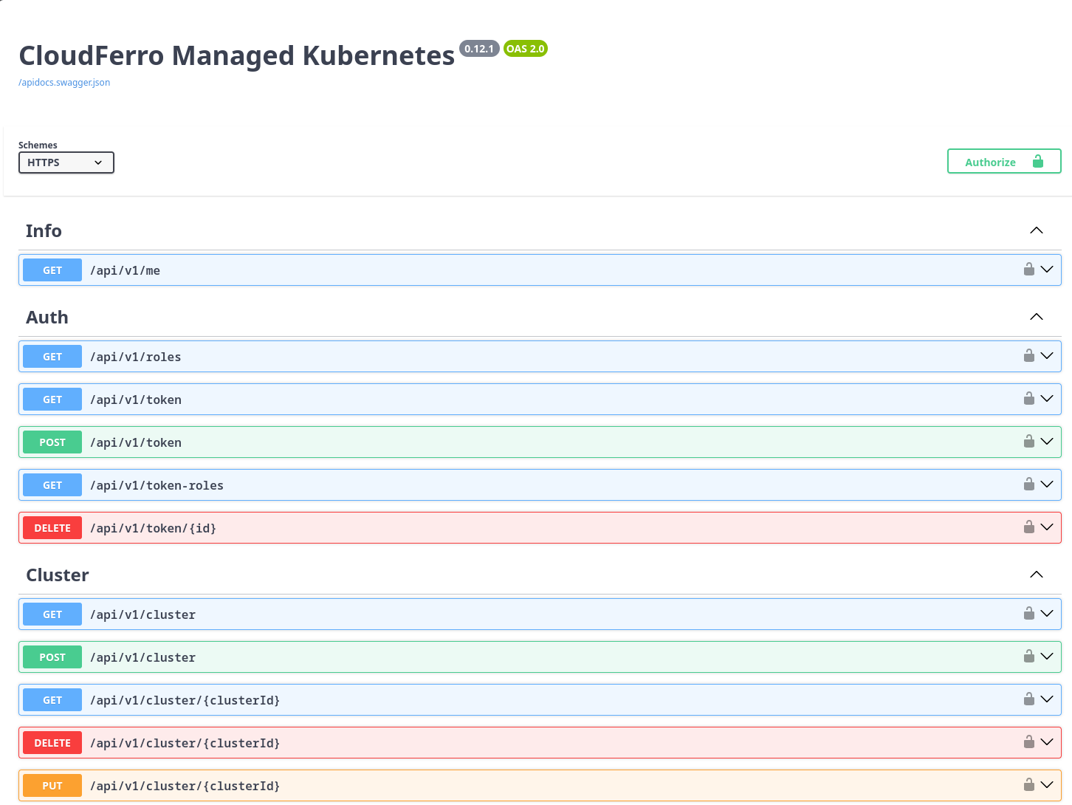1072x805 pixels.
Task: Click the lock icon on GET /api/v1/roles
Action: 1029,355
